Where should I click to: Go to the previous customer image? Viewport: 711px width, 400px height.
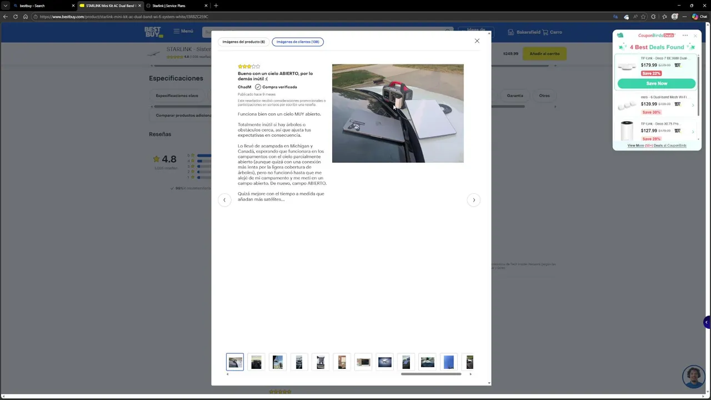click(224, 200)
